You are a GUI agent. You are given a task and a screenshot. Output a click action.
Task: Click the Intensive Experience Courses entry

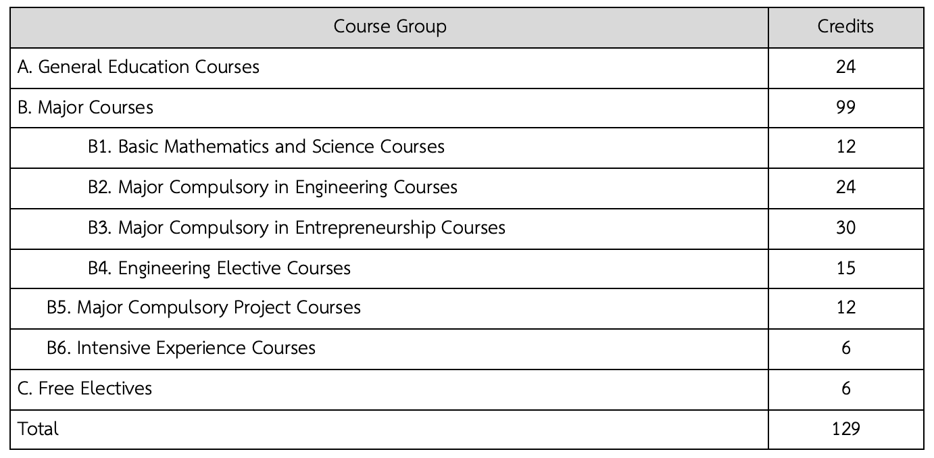[x=181, y=348]
